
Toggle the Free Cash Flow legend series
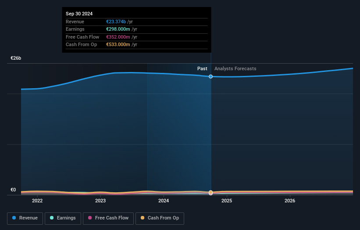point(108,218)
